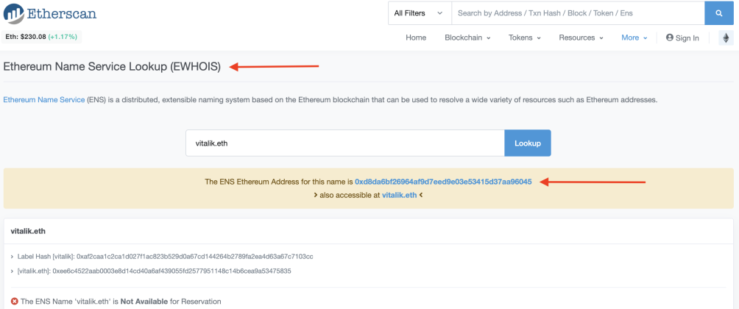Open the All Filters dropdown
The image size is (739, 309).
coord(419,13)
